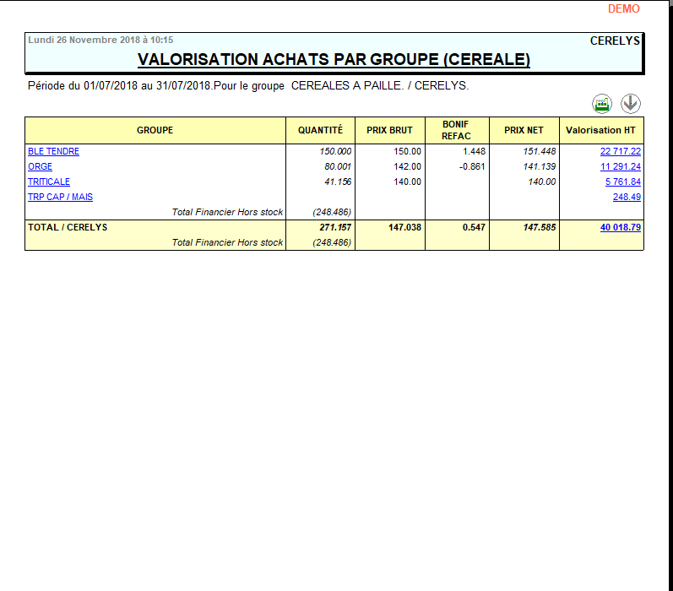673x591 pixels.
Task: Click the green factory icon above the table
Action: click(602, 104)
